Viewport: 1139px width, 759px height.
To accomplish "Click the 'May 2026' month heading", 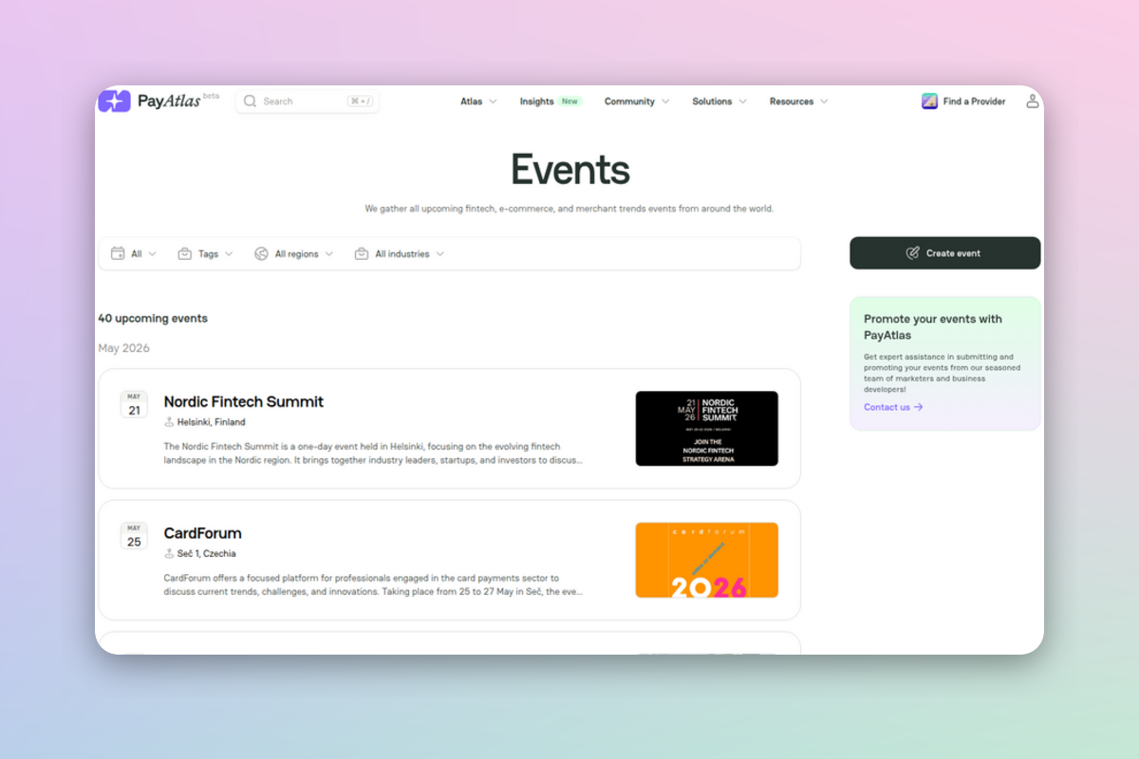I will (x=123, y=348).
